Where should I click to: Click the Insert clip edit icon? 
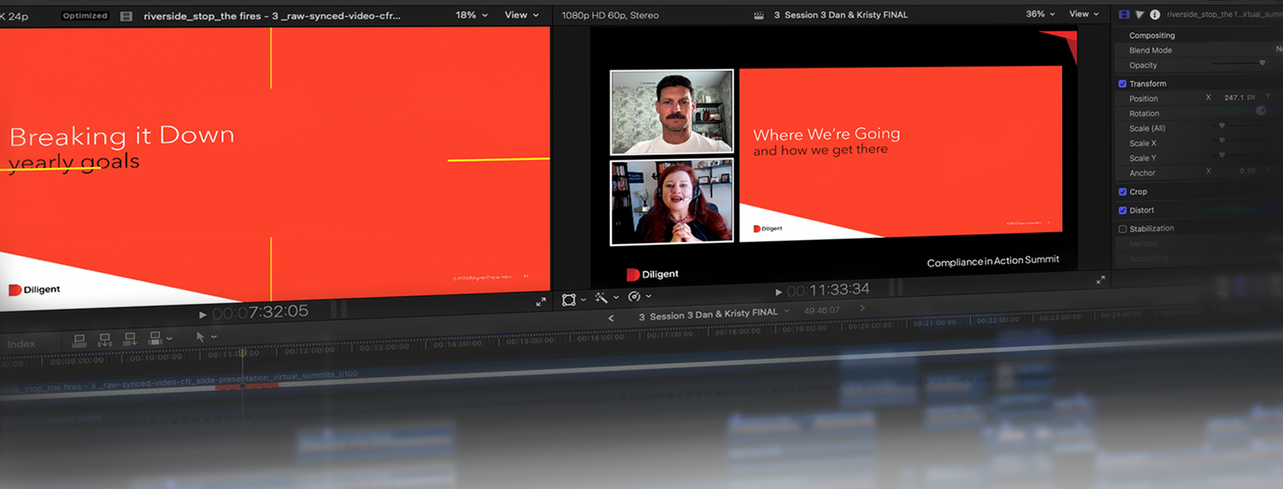pyautogui.click(x=104, y=339)
